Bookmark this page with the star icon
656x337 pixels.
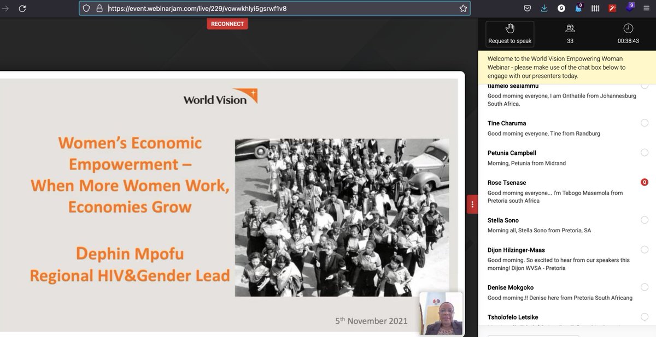click(463, 9)
